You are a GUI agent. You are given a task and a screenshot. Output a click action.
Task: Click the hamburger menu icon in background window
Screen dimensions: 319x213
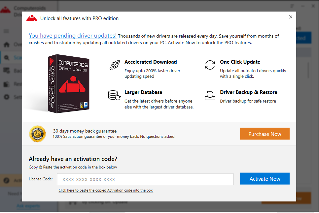click(6, 31)
